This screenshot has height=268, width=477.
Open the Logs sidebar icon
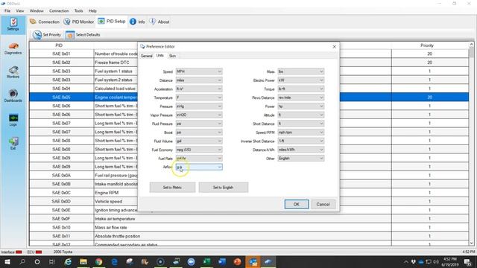click(x=13, y=120)
